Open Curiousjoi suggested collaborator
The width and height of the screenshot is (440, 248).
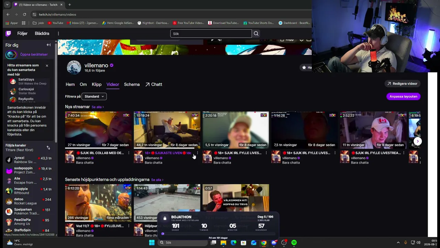tap(29, 91)
